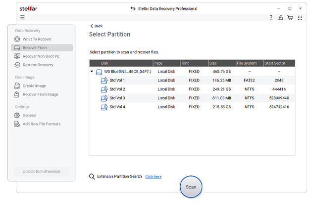Sort by Disk column header

tap(121, 63)
